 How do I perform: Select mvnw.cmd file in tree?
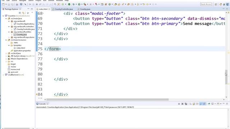15,70
